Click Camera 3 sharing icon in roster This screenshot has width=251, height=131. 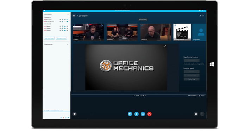[x=67, y=30]
